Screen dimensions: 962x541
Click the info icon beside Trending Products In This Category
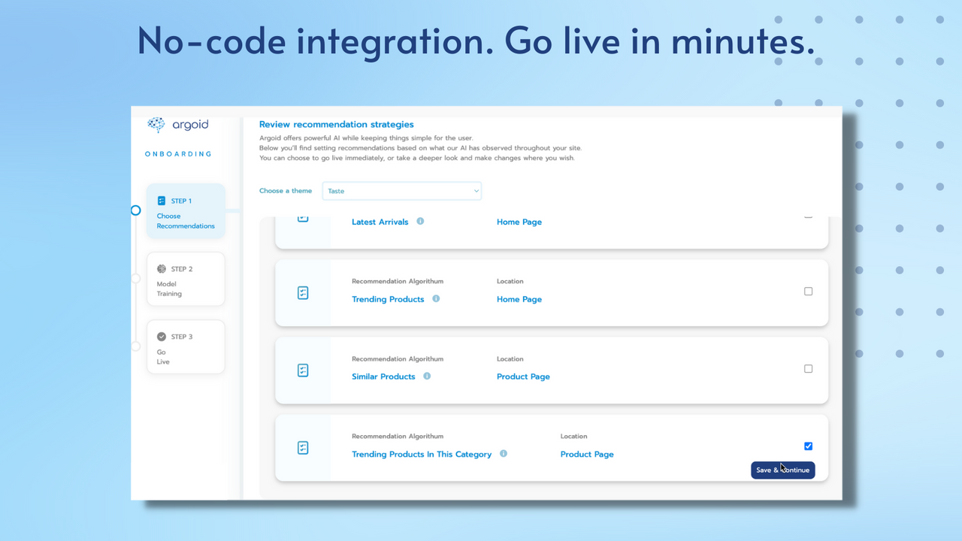click(504, 454)
